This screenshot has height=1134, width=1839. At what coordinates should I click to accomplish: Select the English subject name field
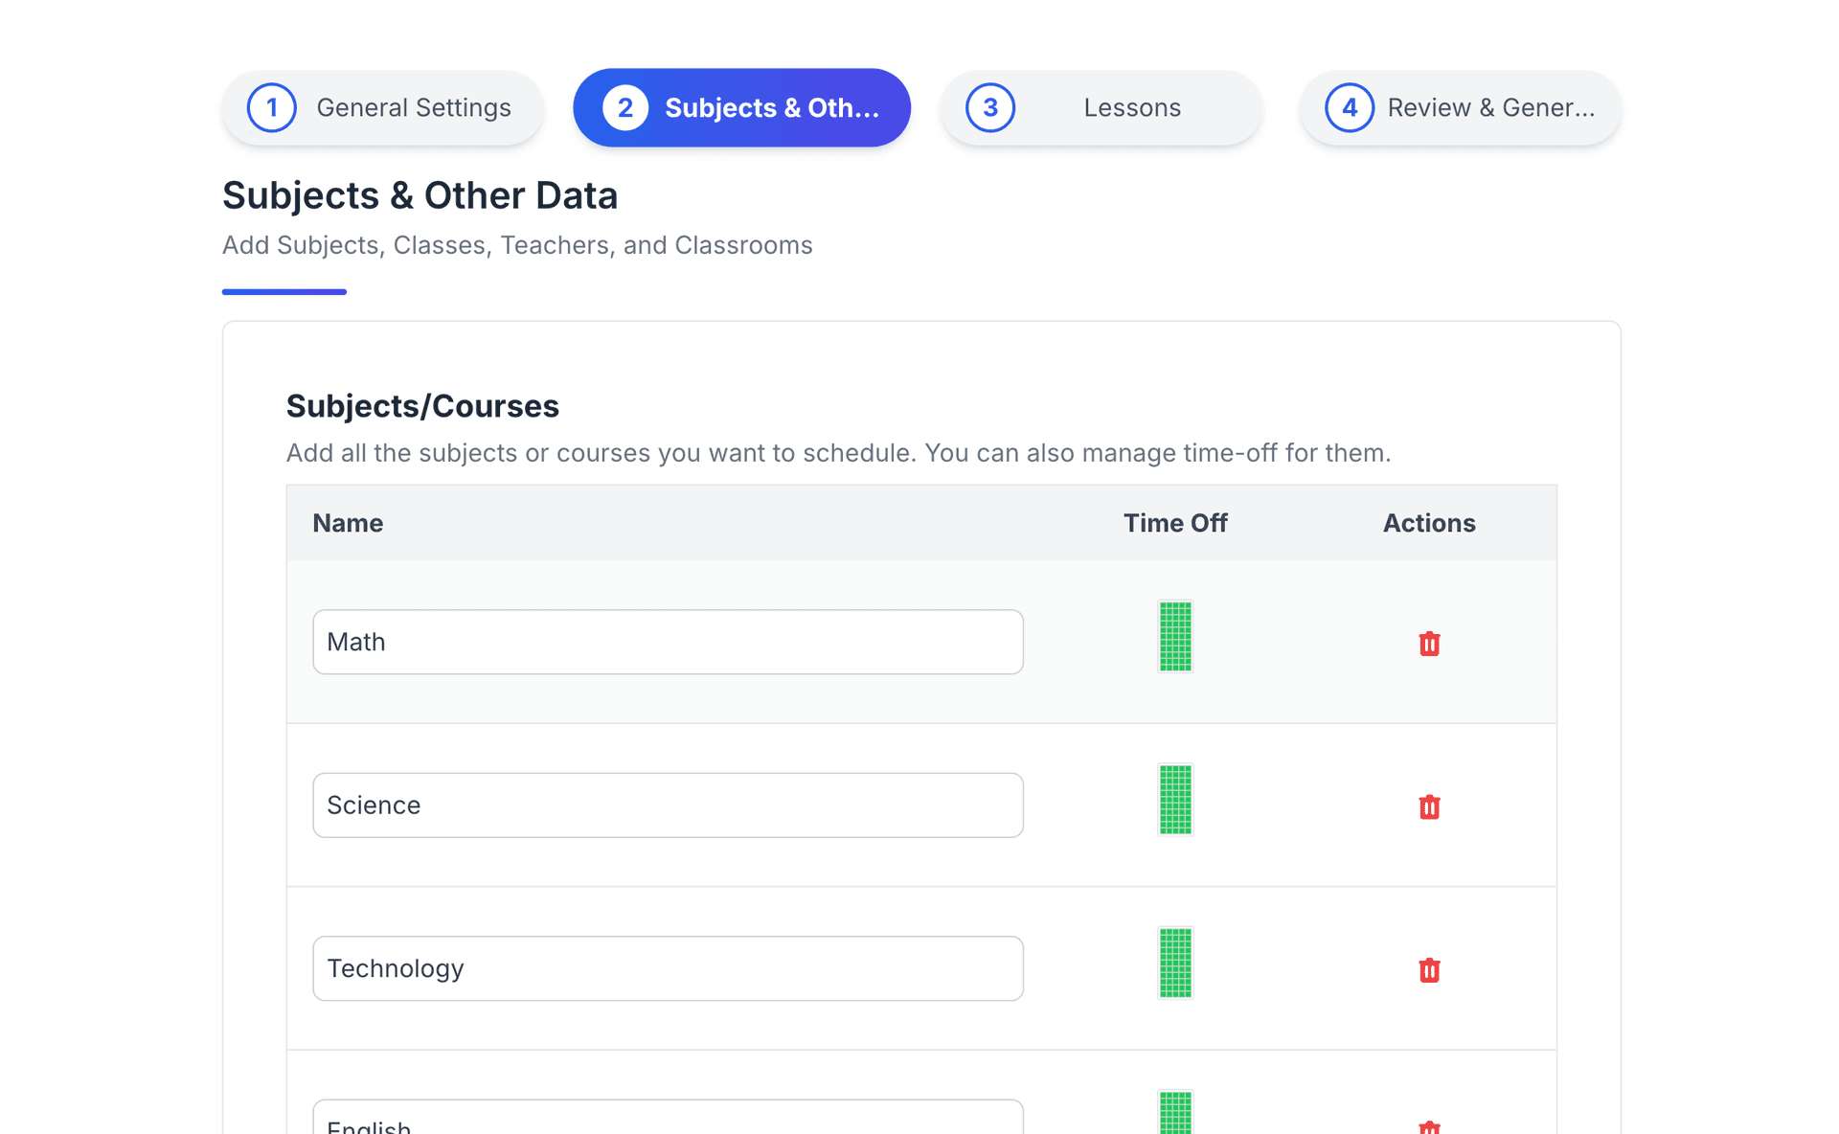pos(668,1121)
